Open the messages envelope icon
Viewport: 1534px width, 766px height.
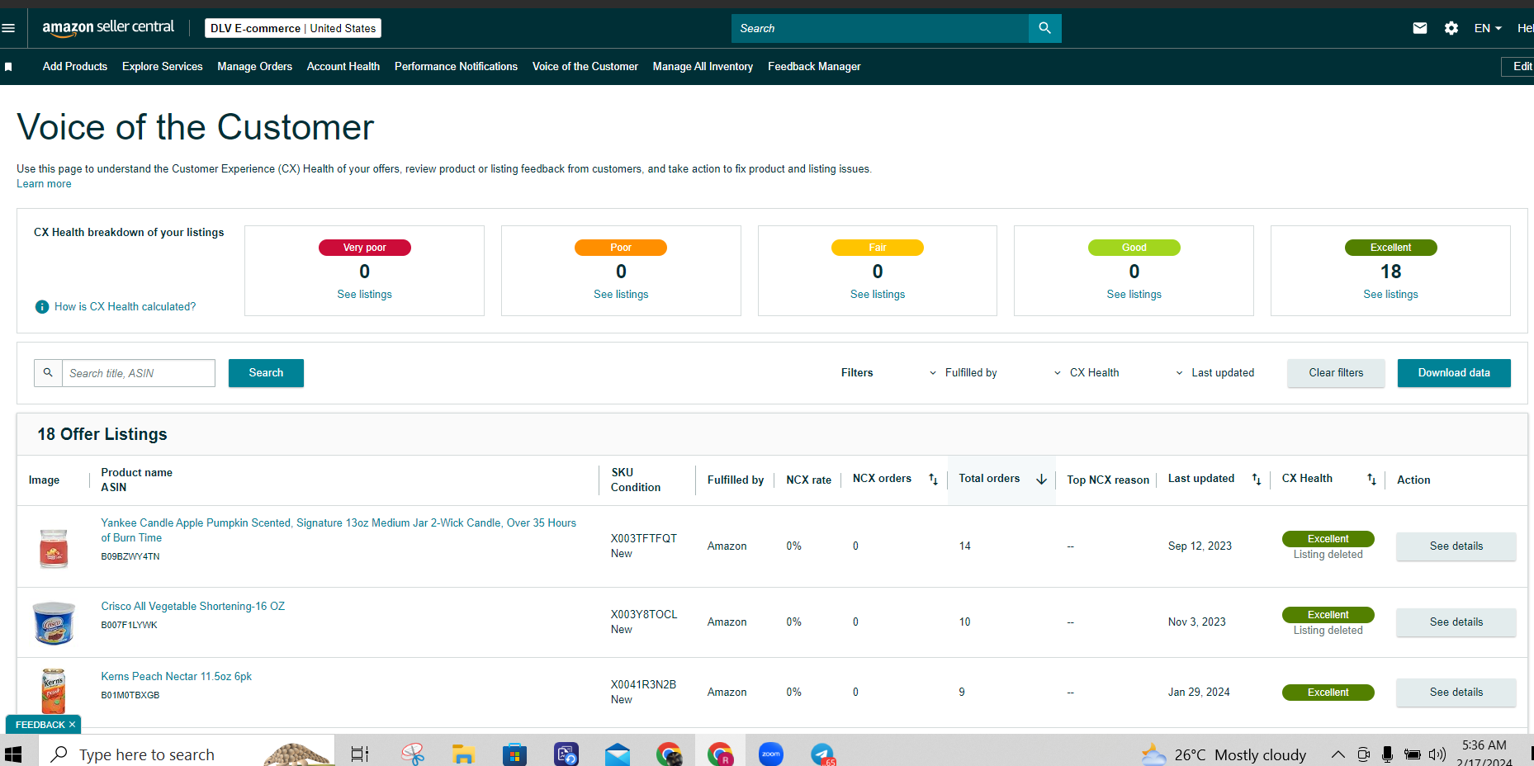[1420, 28]
